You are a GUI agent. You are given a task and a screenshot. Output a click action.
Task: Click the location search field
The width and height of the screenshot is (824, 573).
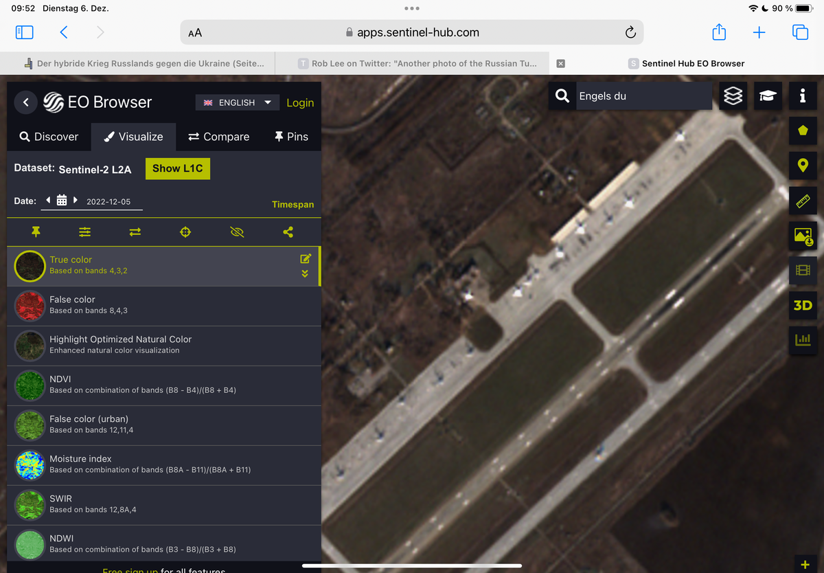click(x=642, y=96)
